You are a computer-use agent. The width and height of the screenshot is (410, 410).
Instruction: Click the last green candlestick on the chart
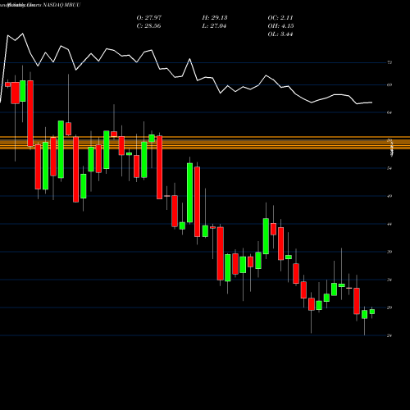click(x=372, y=312)
